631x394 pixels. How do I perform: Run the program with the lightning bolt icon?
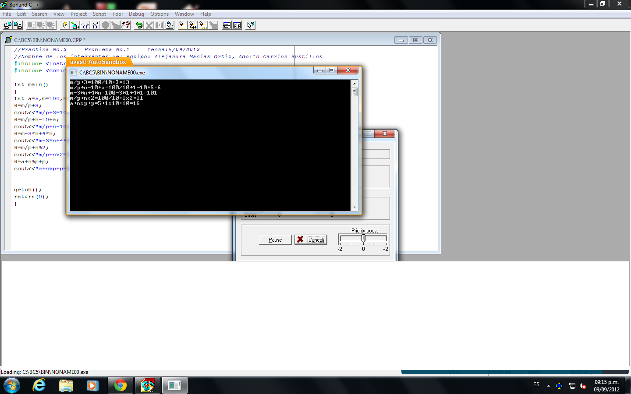coord(64,25)
